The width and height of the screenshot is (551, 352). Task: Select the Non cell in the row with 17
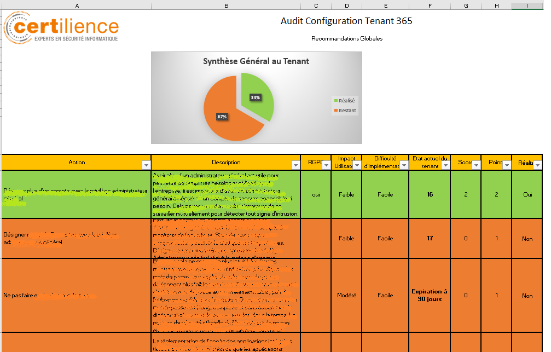coord(527,239)
